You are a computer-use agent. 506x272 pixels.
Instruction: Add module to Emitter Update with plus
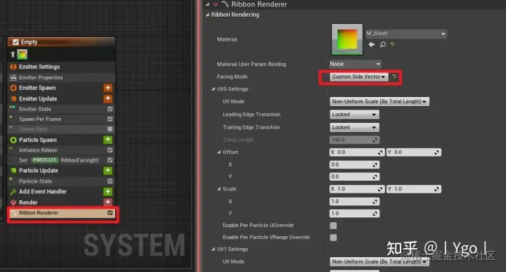(108, 98)
